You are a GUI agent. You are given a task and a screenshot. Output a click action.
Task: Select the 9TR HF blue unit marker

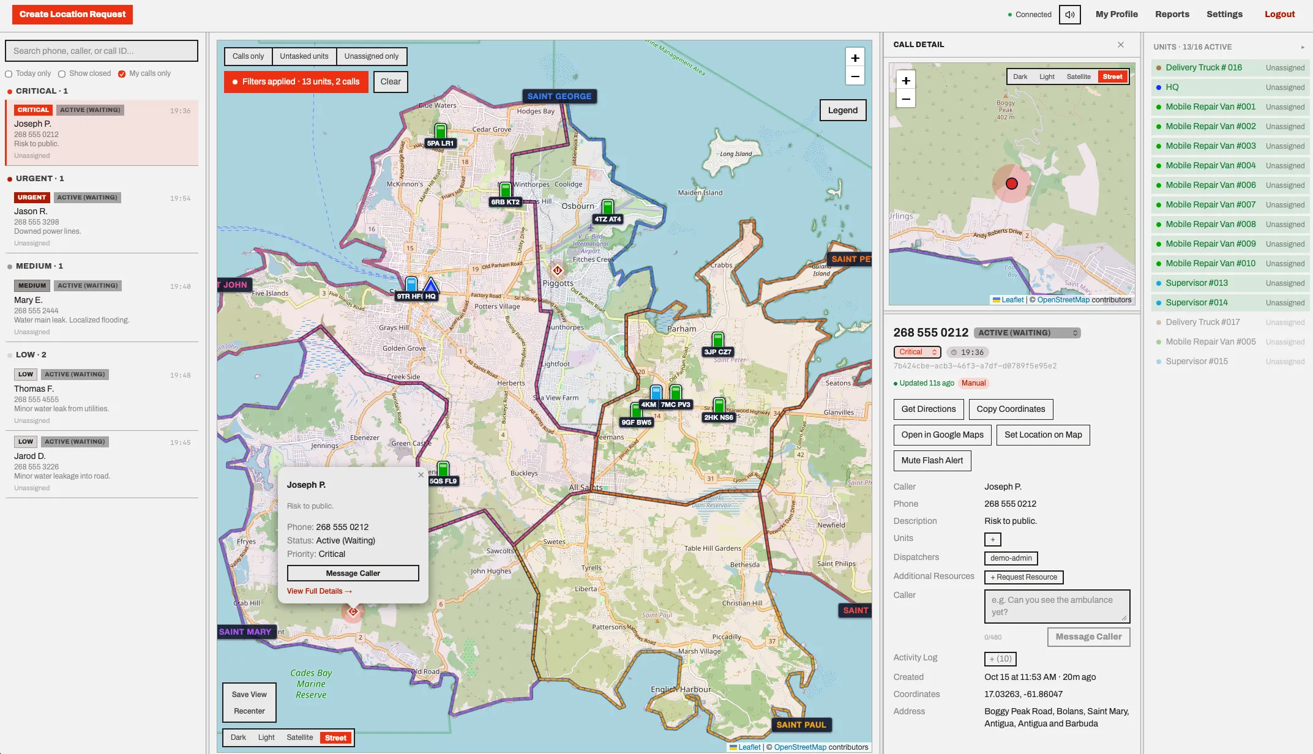[x=411, y=284]
